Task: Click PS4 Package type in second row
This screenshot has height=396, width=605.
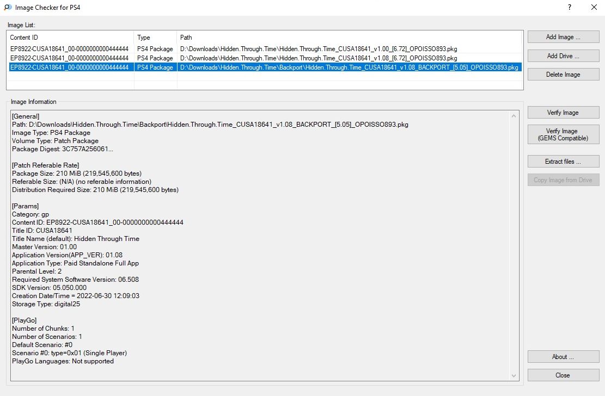Action: (x=155, y=58)
